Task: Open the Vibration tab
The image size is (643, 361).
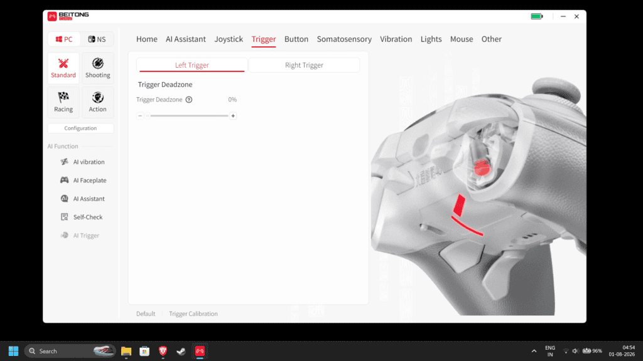Action: coord(396,39)
